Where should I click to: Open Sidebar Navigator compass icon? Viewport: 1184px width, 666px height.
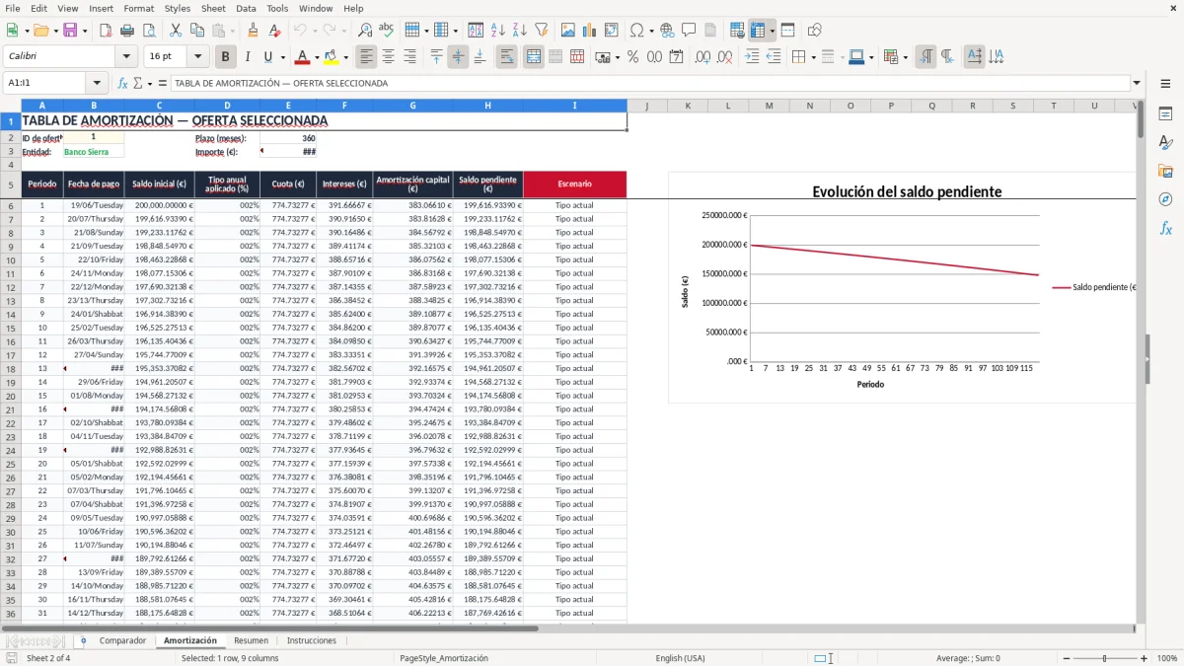[1165, 200]
